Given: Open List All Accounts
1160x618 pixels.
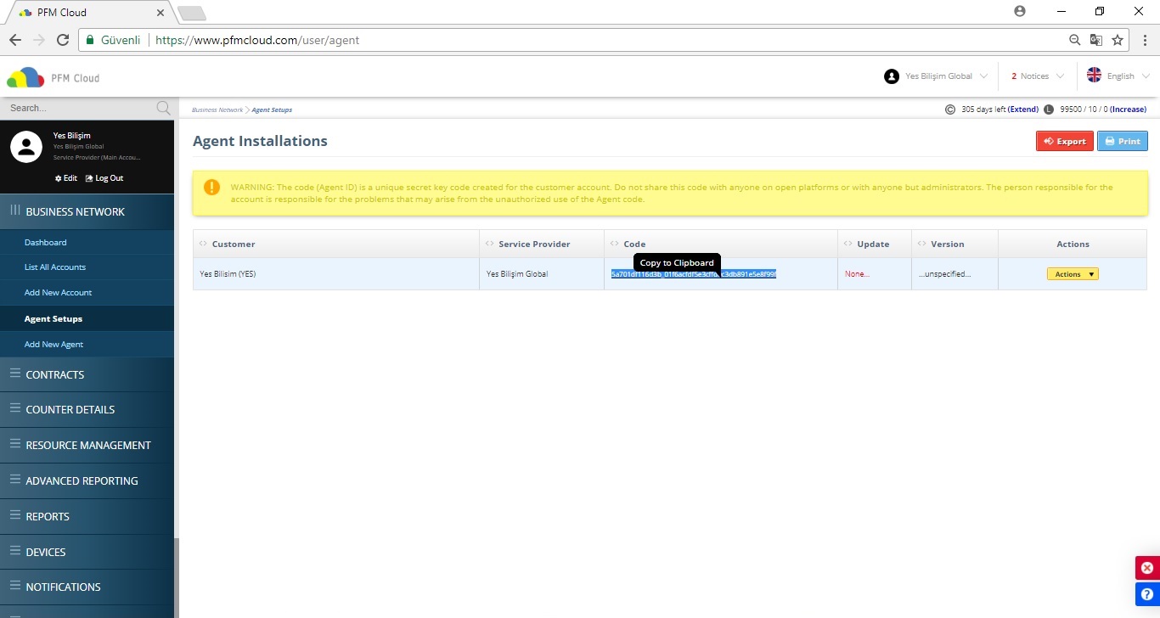Looking at the screenshot, I should pyautogui.click(x=87, y=267).
